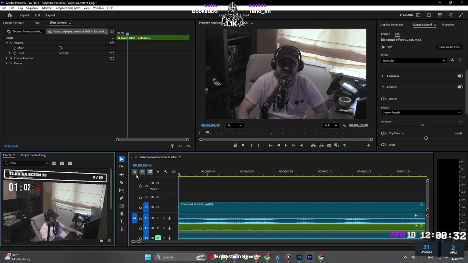Image resolution: width=468 pixels, height=263 pixels.
Task: Open the Full playback resolution dropdown
Action: coord(331,125)
